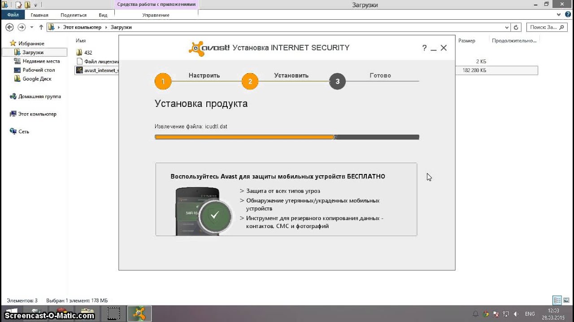Click the notification bell tray icon

click(x=475, y=314)
